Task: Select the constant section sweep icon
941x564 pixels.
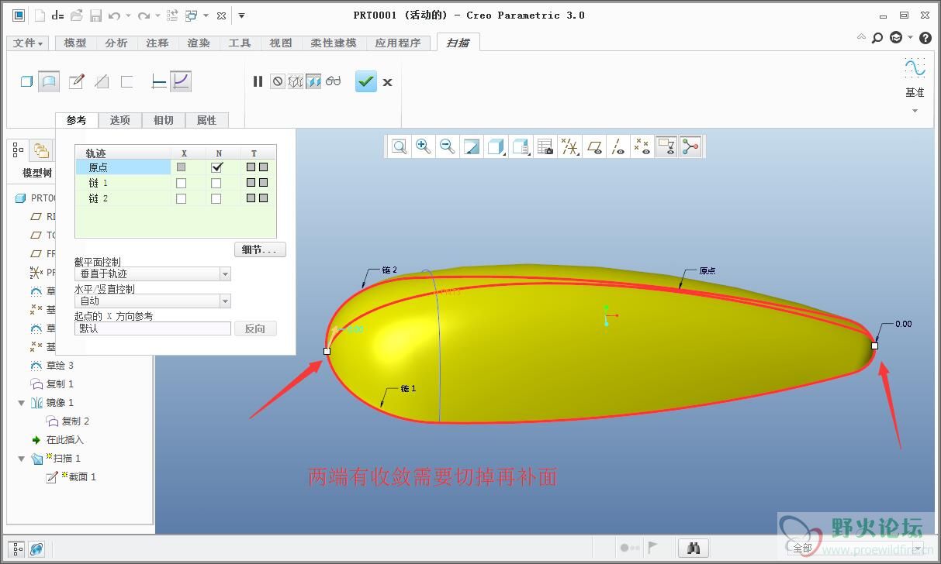Action: coord(159,81)
